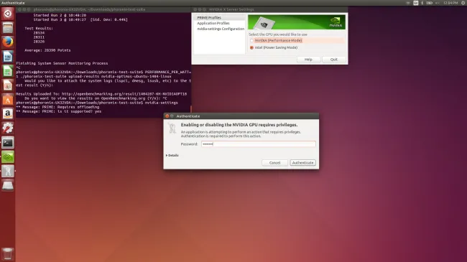Image resolution: width=467 pixels, height=262 pixels.
Task: Click 'Test Results:' line in Terminal
Action: point(39,29)
